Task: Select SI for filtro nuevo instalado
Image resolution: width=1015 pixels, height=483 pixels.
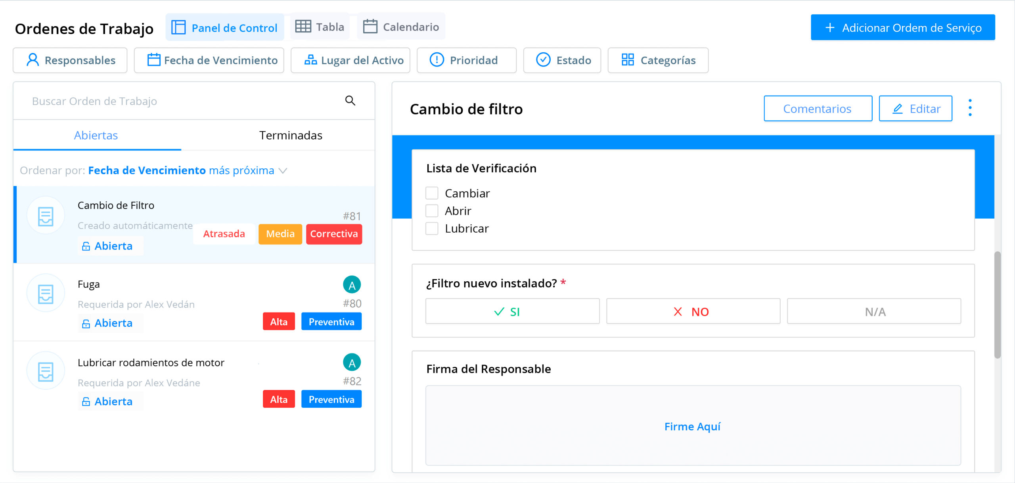Action: click(x=512, y=311)
